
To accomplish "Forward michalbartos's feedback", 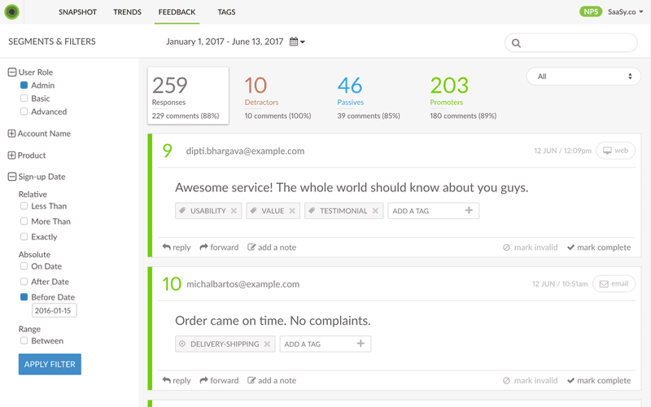I will [219, 380].
